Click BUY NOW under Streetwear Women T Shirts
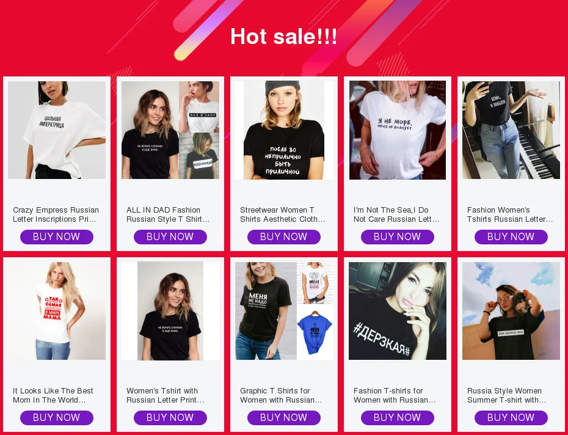568x435 pixels. [283, 236]
